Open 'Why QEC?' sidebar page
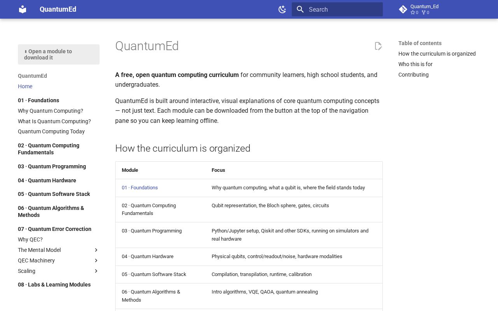 click(30, 239)
